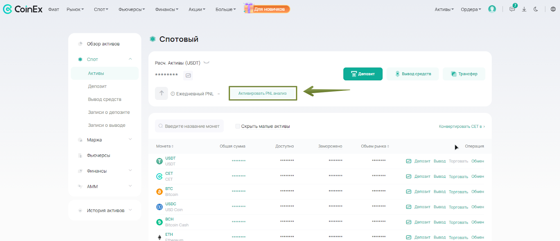Click Обмен link in BCH row
Screen dimensions: 560x241
click(478, 222)
